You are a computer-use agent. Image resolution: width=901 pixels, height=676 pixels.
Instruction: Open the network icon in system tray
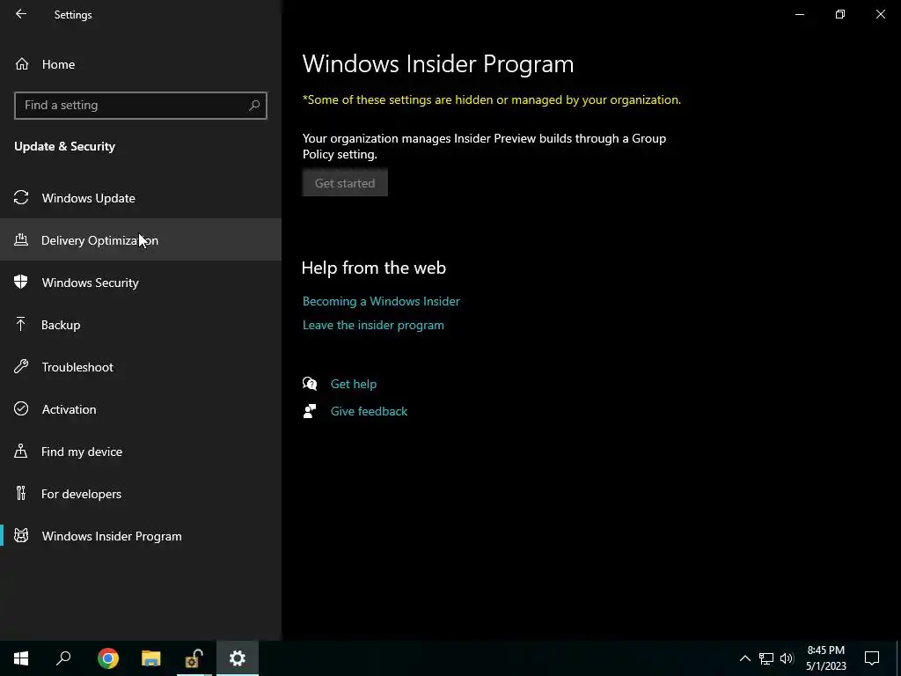(x=766, y=658)
